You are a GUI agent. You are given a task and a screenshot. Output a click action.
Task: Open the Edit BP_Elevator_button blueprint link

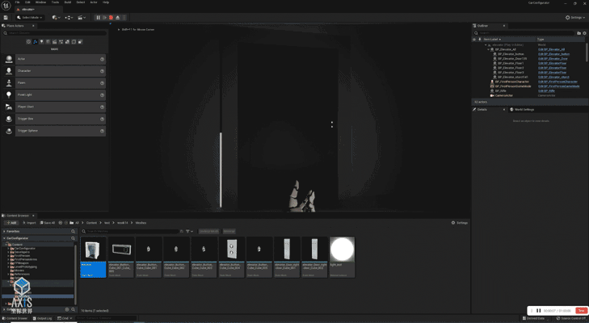553,54
